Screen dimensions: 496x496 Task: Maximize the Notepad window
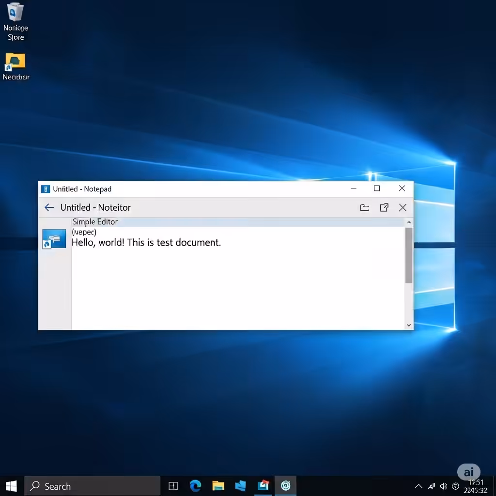click(x=377, y=188)
